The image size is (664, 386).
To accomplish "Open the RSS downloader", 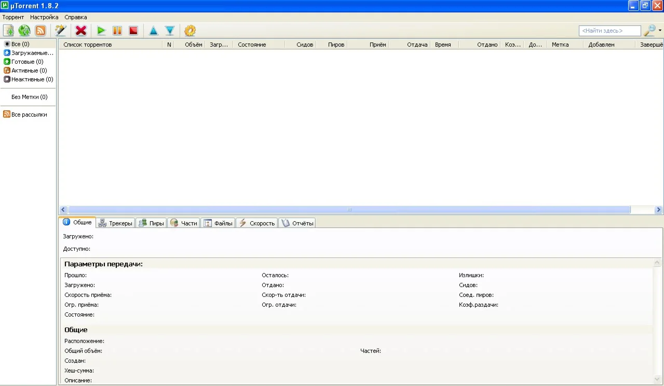I will (40, 30).
